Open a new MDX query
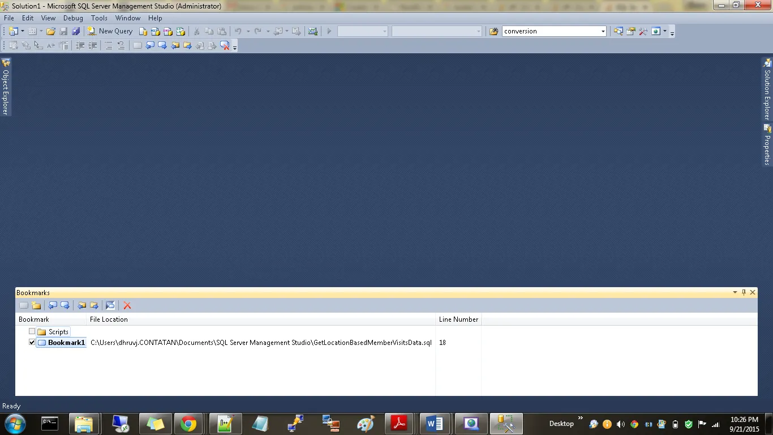The height and width of the screenshot is (435, 773). point(156,31)
